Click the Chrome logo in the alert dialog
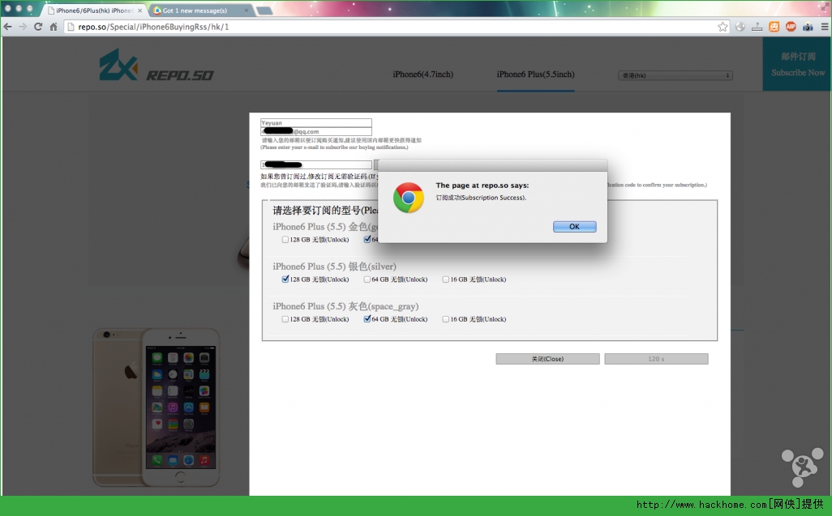This screenshot has width=832, height=516. click(x=409, y=198)
